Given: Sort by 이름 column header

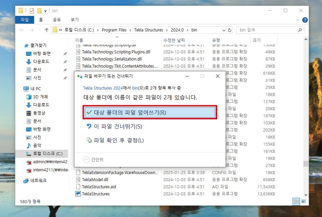Looking at the screenshot, I should (79, 40).
